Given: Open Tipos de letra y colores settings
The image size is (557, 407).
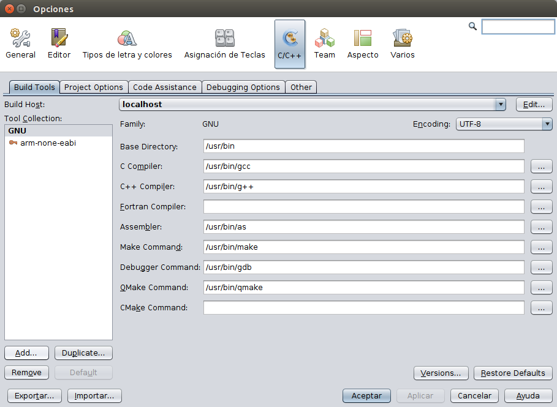Looking at the screenshot, I should [x=127, y=43].
